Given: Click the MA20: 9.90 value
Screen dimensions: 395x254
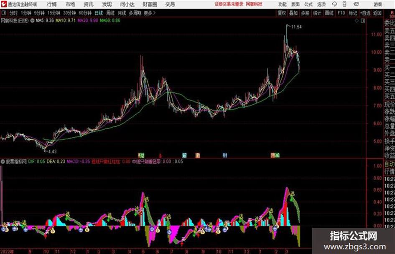Looking at the screenshot, I should coord(88,20).
